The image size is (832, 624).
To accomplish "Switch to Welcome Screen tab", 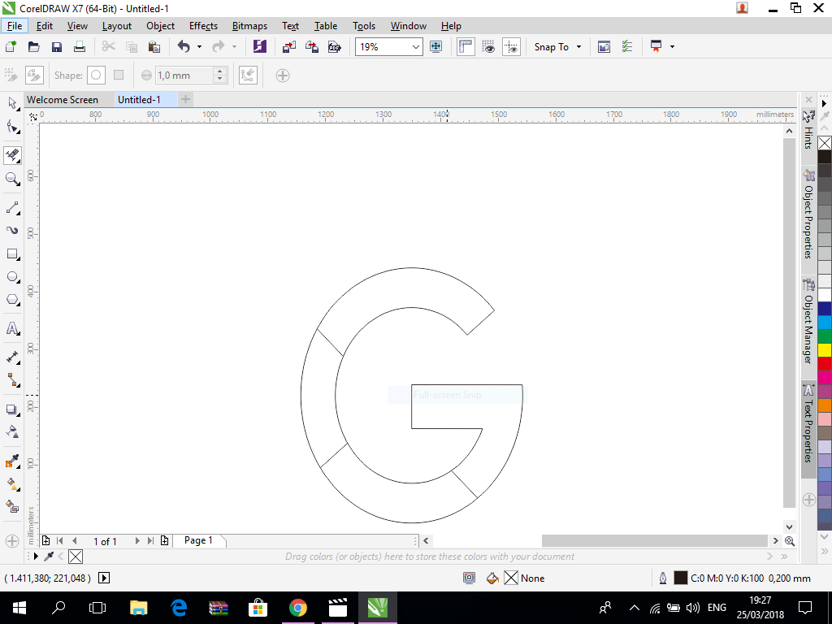I will click(x=63, y=99).
